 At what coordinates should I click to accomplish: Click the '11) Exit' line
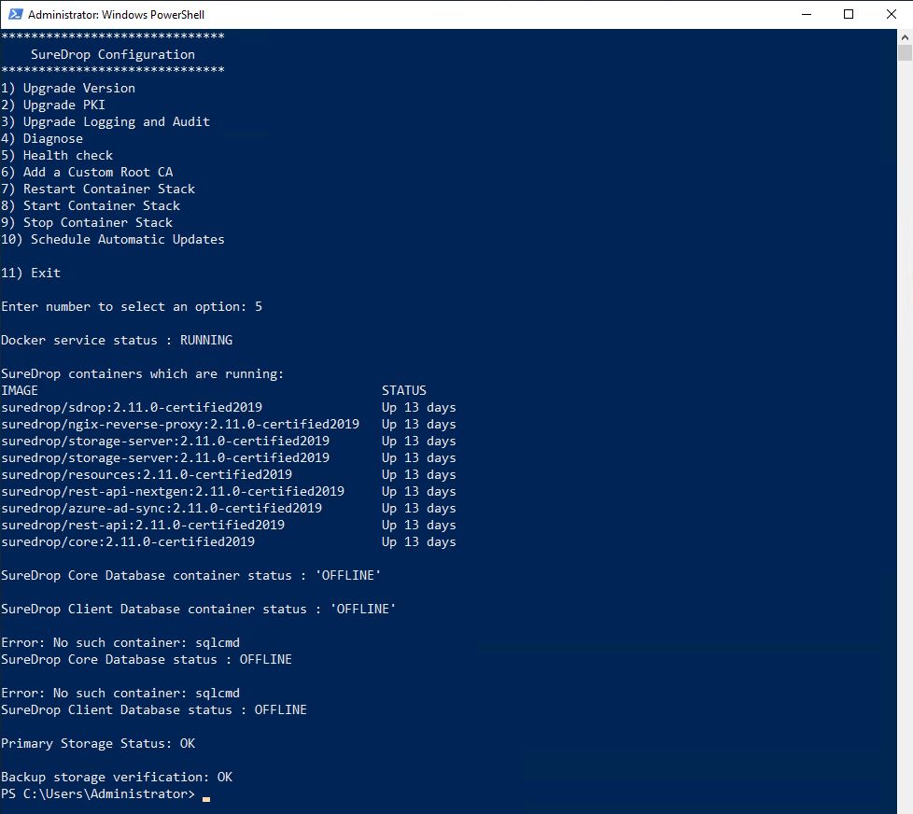31,274
